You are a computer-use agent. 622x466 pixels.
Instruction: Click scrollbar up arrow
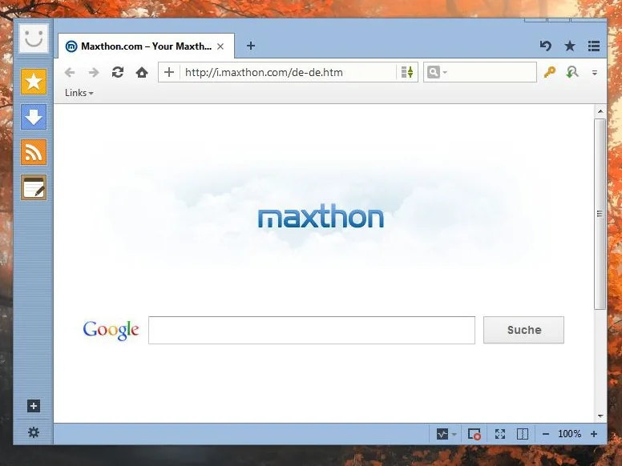coord(600,111)
